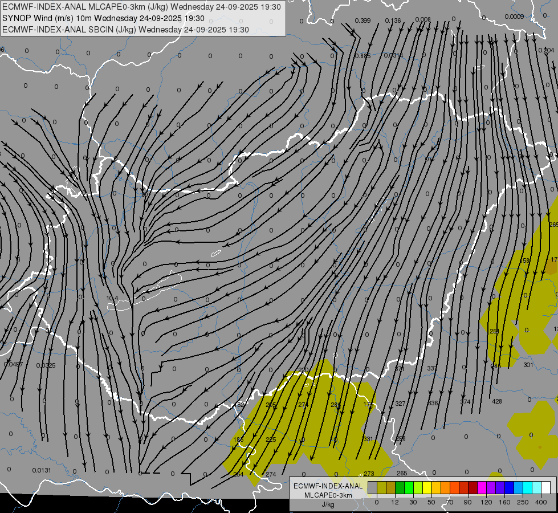This screenshot has height=513, width=558.
Task: Click the map value 337
Action: click(431, 368)
